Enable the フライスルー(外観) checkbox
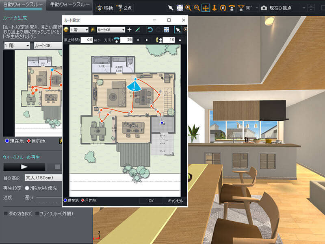The height and width of the screenshot is (244, 325). (37, 213)
